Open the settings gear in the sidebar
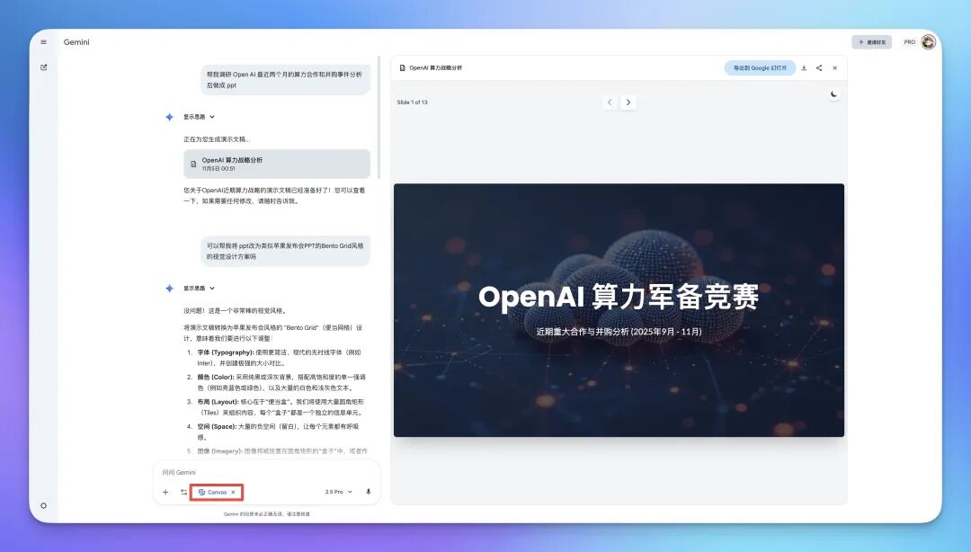The width and height of the screenshot is (971, 552). click(43, 505)
